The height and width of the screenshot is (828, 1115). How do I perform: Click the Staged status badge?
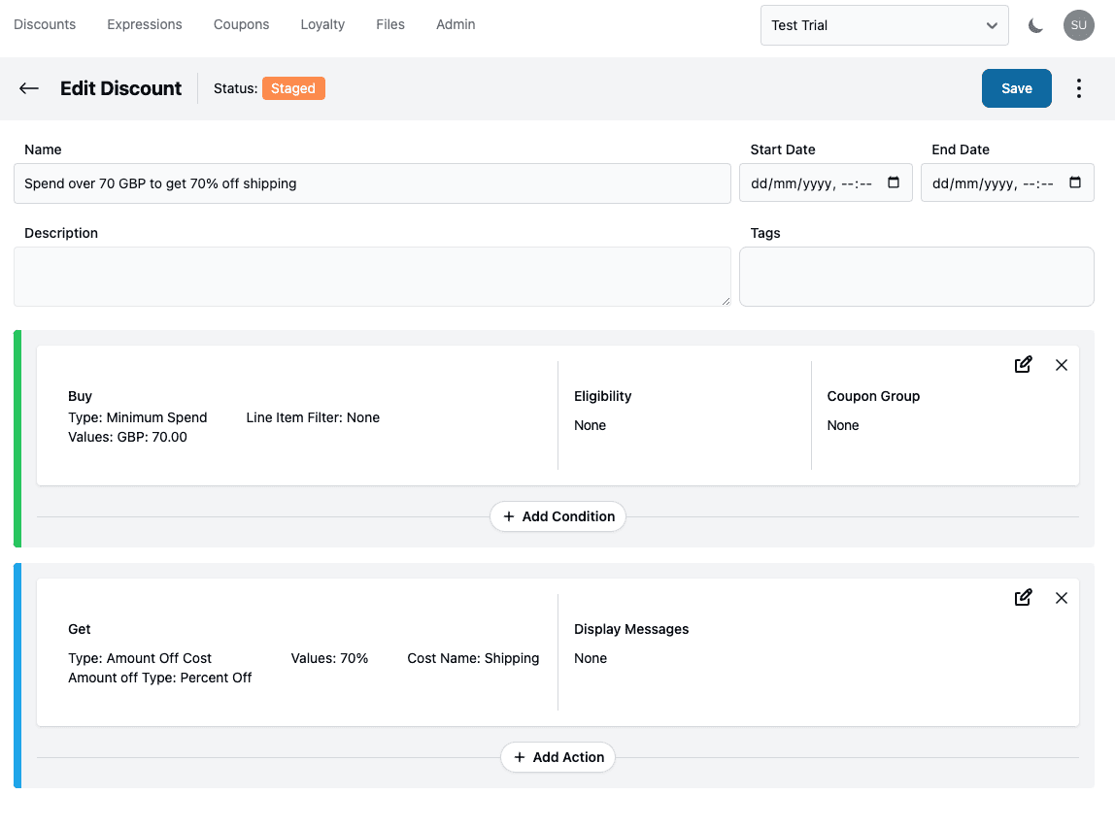[293, 88]
